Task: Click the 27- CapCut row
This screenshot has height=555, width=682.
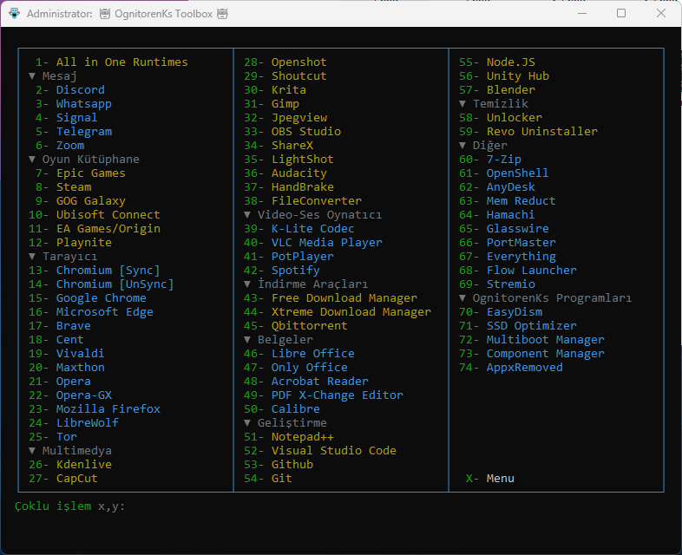Action: [x=63, y=479]
